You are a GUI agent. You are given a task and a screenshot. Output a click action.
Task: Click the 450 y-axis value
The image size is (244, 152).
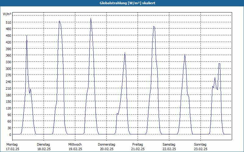pyautogui.click(x=9, y=36)
